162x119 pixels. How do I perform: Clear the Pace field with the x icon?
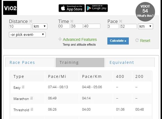[x=120, y=21]
